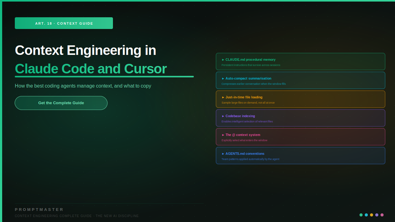Viewport: 395px width, 222px height.
Task: Click the cyan dot indicator
Action: click(366, 215)
